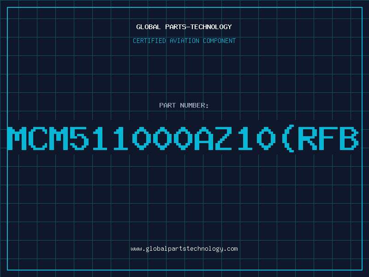
Task: Open the www.globalpartstechnology.com link
Action: [184, 249]
